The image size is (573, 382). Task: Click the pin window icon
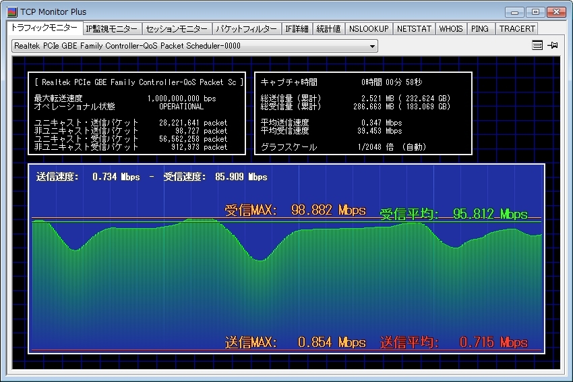[x=553, y=46]
